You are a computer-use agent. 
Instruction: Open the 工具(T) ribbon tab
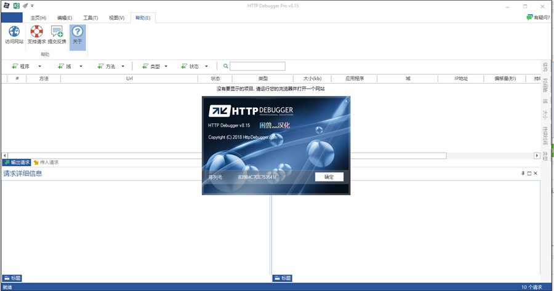click(x=90, y=18)
